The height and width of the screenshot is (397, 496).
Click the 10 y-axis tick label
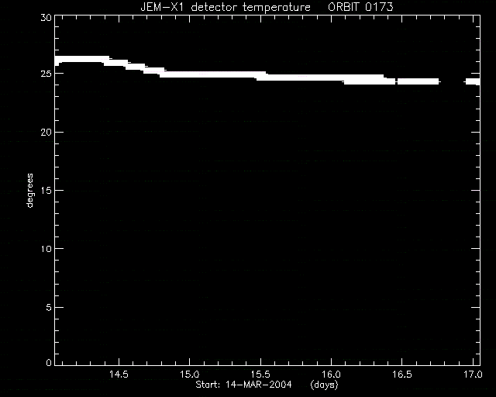[46, 249]
